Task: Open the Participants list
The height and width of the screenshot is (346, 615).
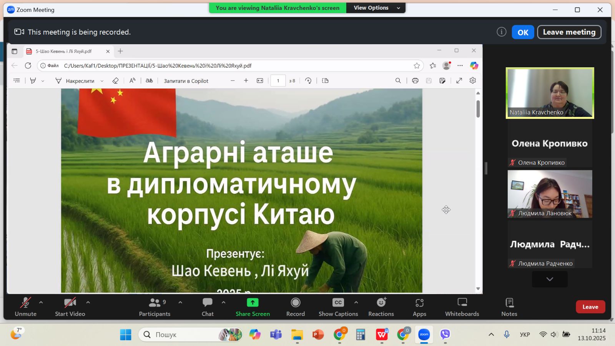Action: (155, 307)
